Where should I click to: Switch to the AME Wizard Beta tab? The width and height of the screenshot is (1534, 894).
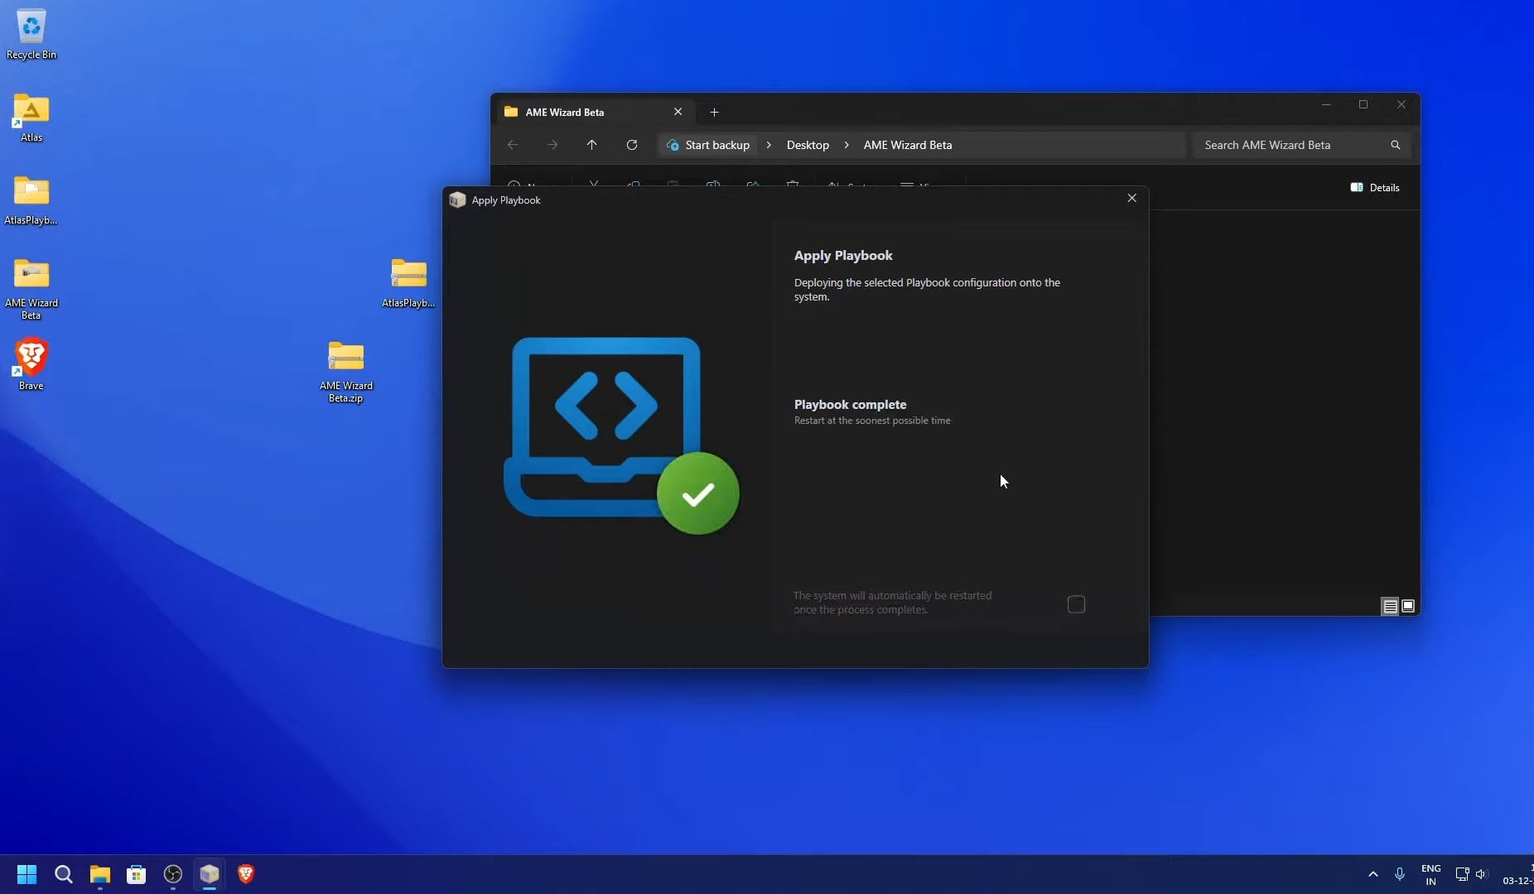(x=580, y=112)
